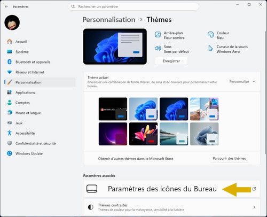Open Heure et langue settings
Viewport: 267px width, 217px height.
point(40,113)
